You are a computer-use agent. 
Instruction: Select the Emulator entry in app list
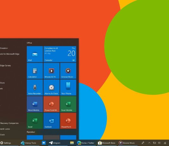click(x=4, y=48)
